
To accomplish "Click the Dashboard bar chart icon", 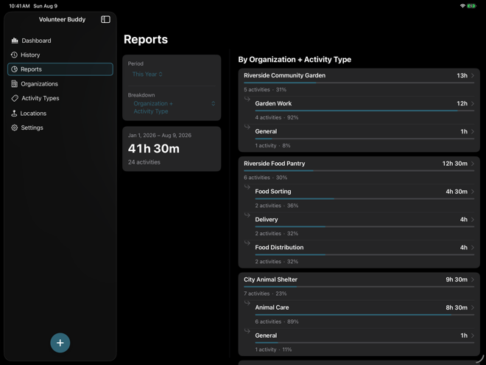I will 15,41.
